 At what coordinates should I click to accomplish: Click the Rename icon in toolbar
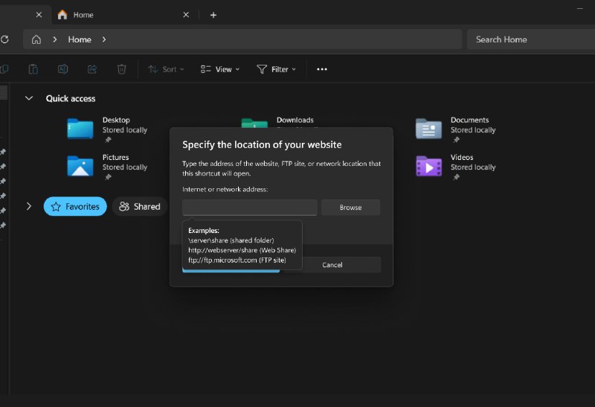click(62, 69)
